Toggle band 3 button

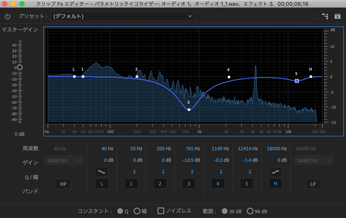coord(189,184)
